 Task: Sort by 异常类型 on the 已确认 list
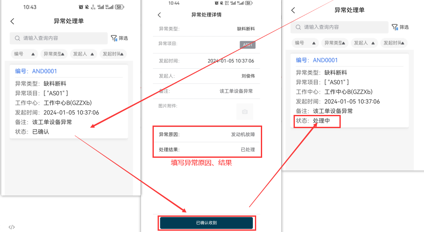(x=54, y=54)
